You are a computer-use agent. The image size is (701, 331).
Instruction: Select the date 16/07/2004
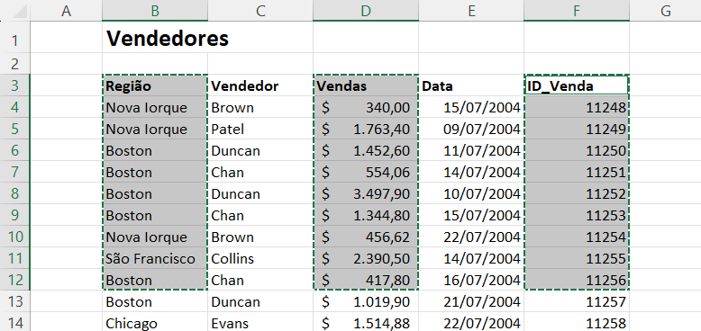[x=471, y=280]
